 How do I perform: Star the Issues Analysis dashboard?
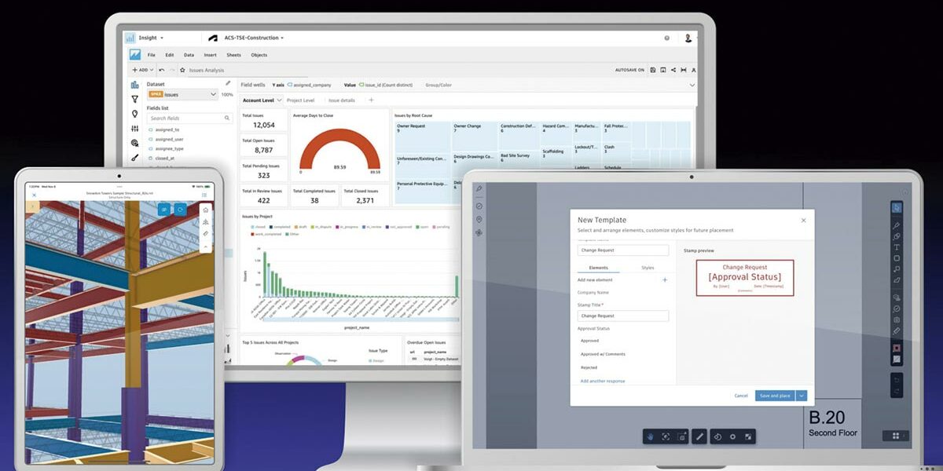pos(182,70)
